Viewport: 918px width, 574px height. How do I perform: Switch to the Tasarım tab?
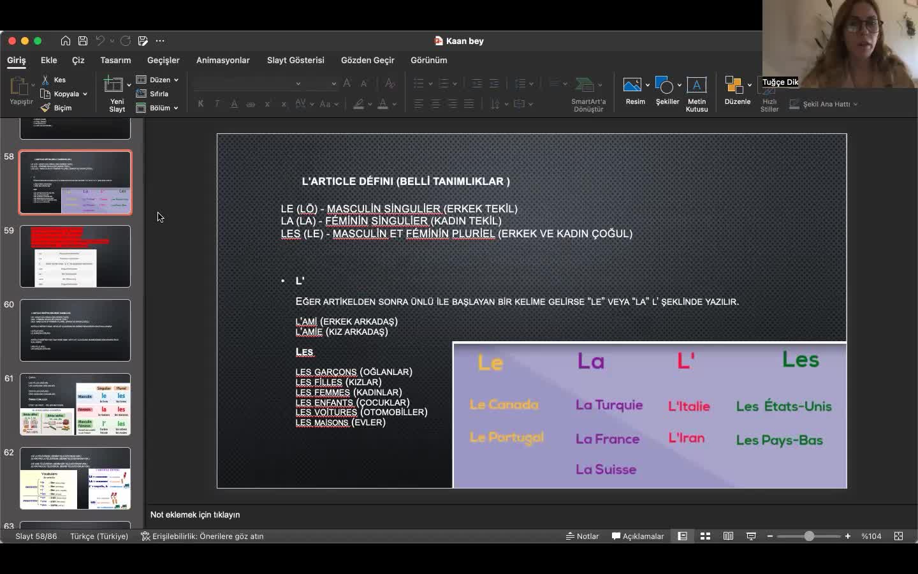point(115,60)
